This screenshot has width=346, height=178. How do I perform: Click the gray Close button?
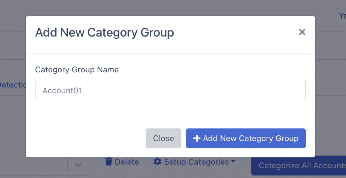164,139
